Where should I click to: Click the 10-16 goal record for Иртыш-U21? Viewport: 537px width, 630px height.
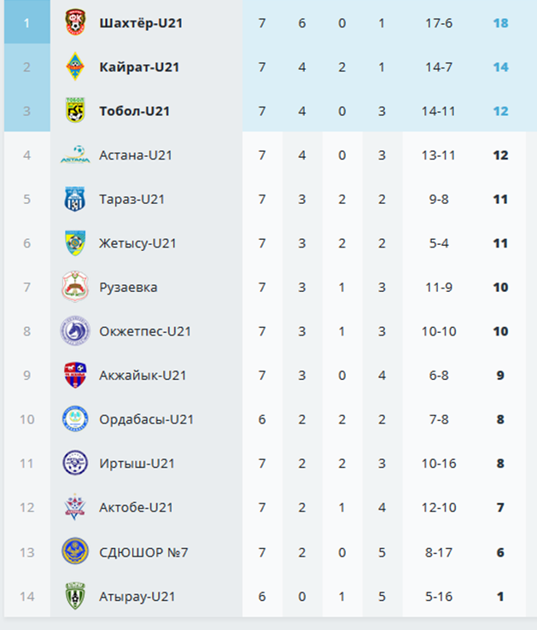[439, 464]
